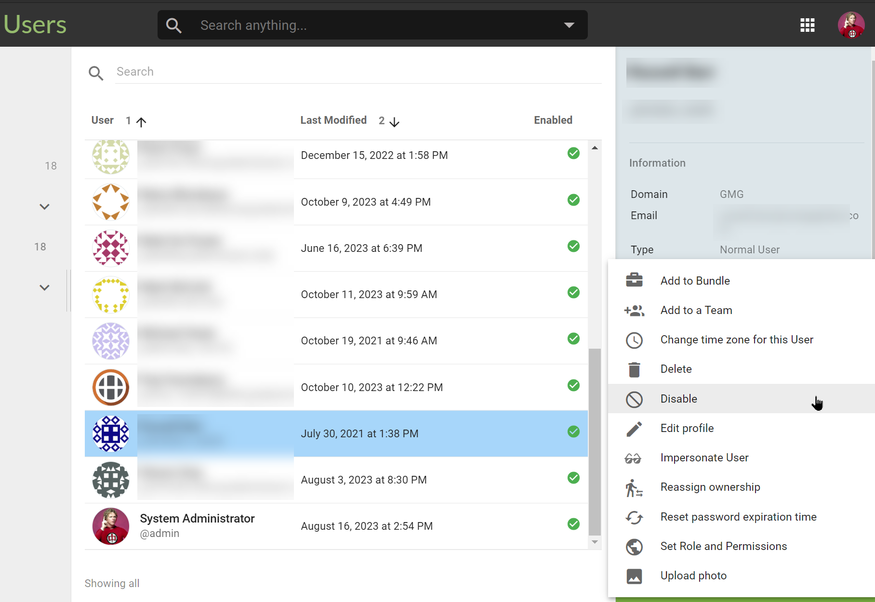Open the admin profile avatar menu
Image resolution: width=875 pixels, height=602 pixels.
pyautogui.click(x=851, y=25)
